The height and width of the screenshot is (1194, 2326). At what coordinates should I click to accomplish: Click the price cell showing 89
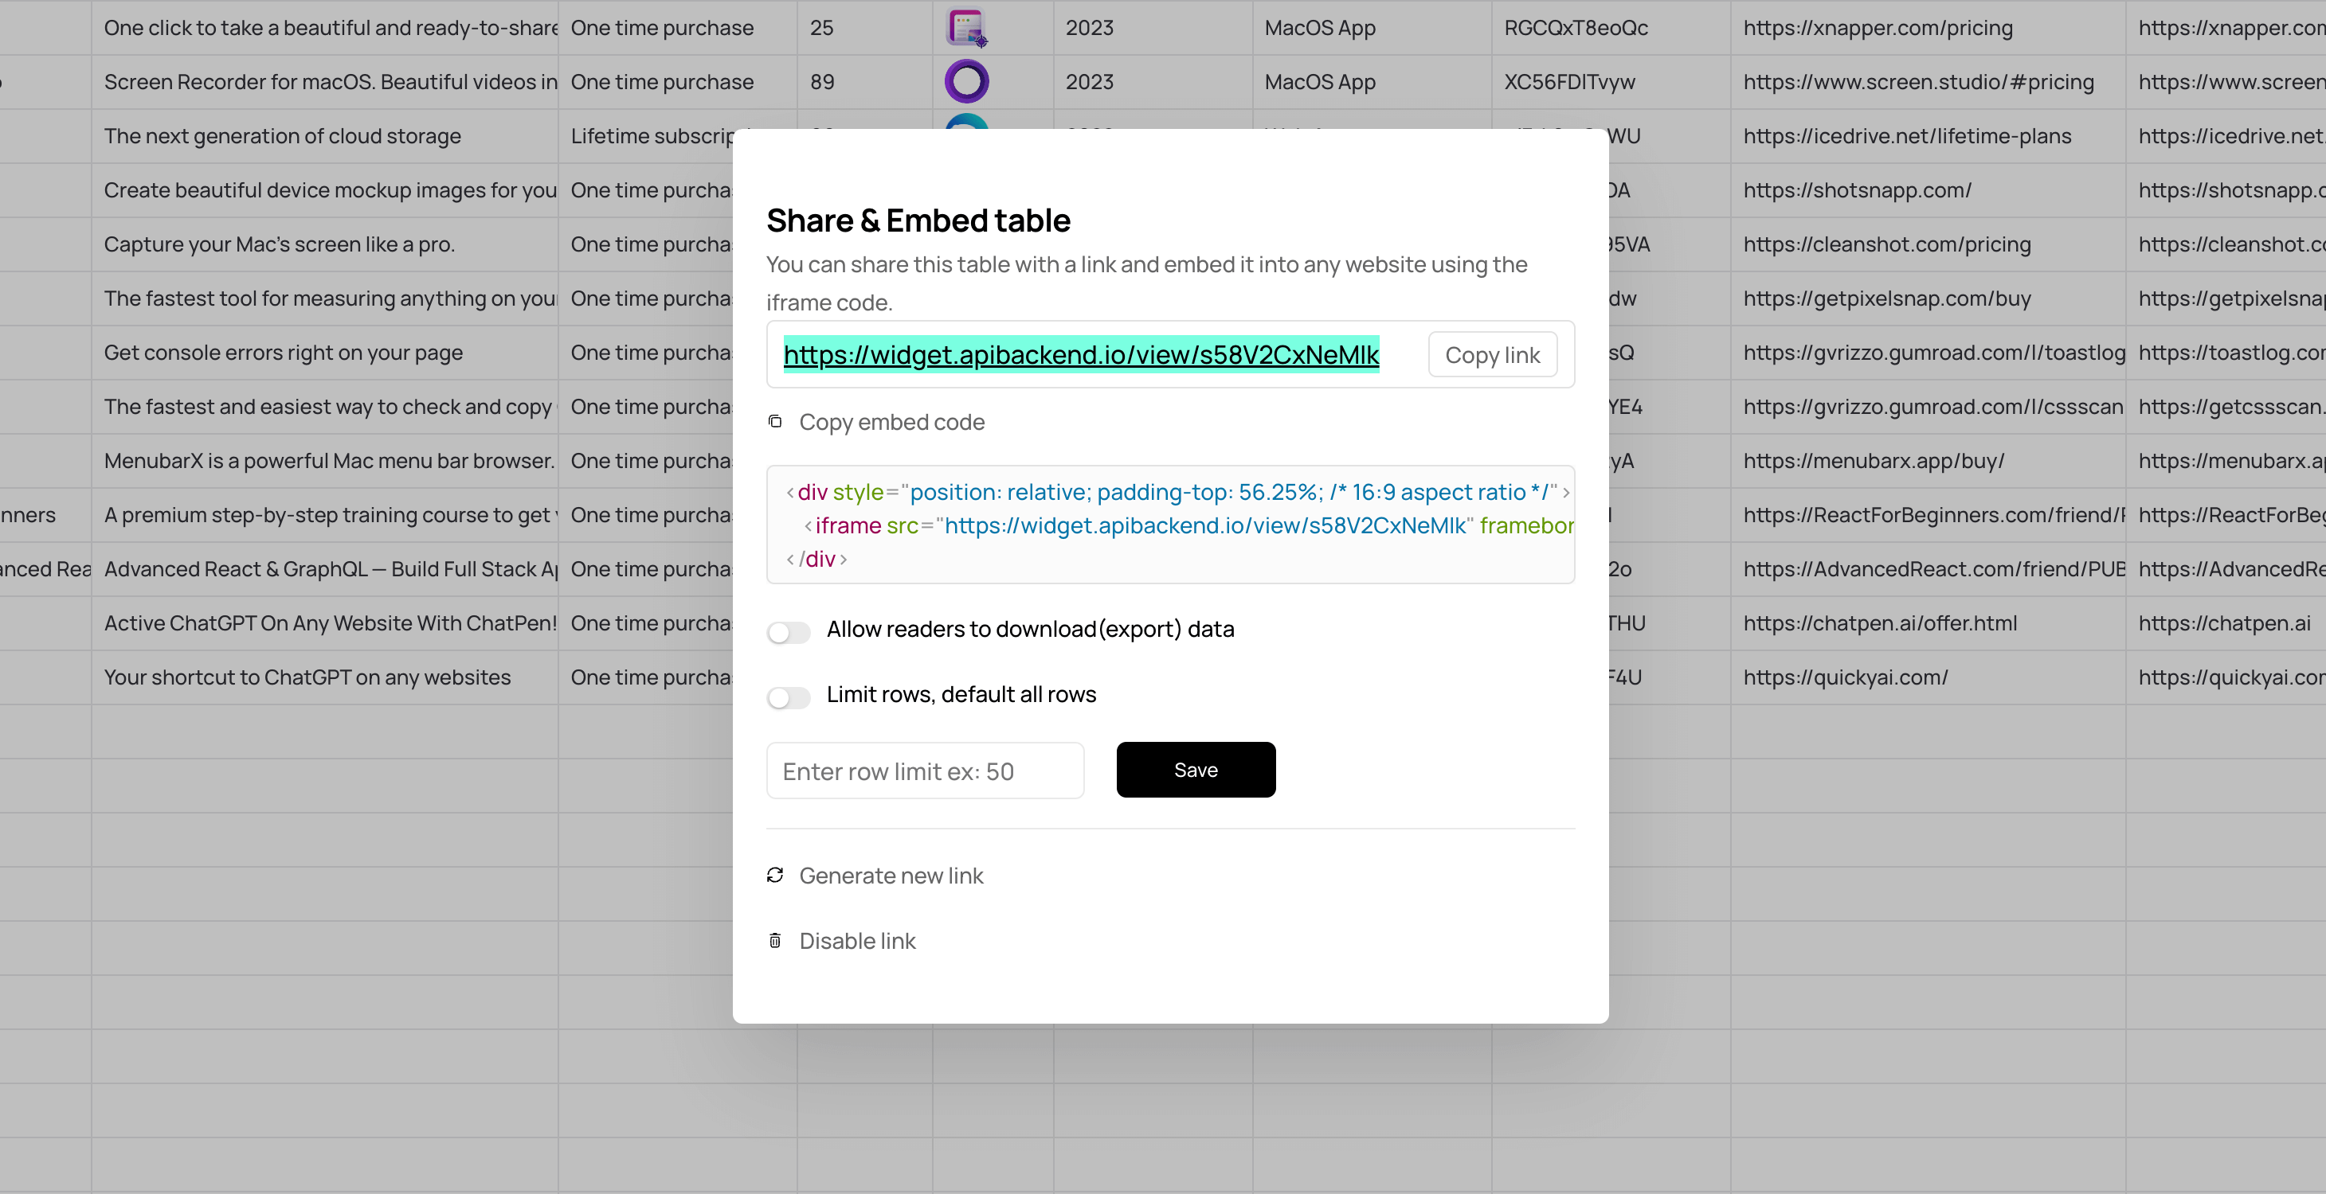click(864, 82)
